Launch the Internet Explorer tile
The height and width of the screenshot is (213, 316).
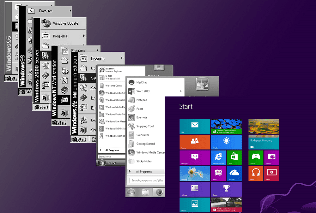tap(218, 158)
